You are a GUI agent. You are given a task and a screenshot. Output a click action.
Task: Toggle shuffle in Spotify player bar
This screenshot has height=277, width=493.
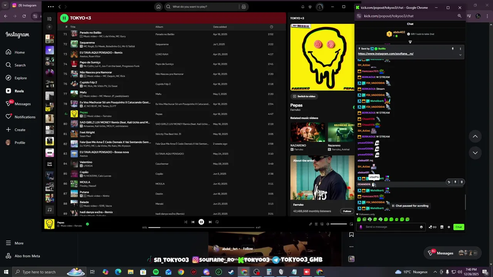pos(186,222)
